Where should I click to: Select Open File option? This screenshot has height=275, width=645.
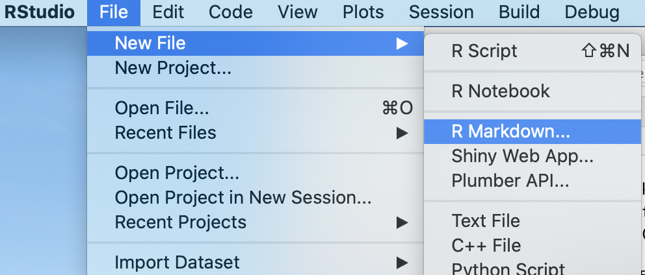(x=162, y=108)
